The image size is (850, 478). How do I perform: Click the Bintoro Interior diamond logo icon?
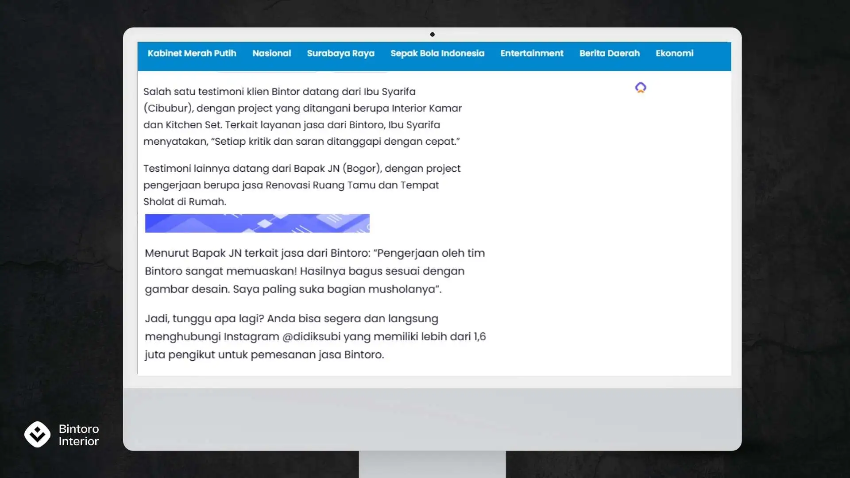click(x=37, y=434)
